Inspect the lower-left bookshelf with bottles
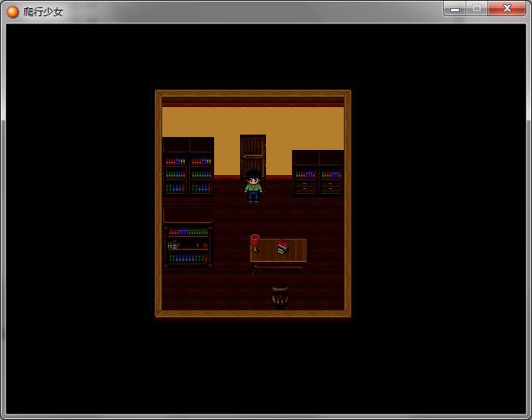The height and width of the screenshot is (420, 532). click(x=188, y=238)
